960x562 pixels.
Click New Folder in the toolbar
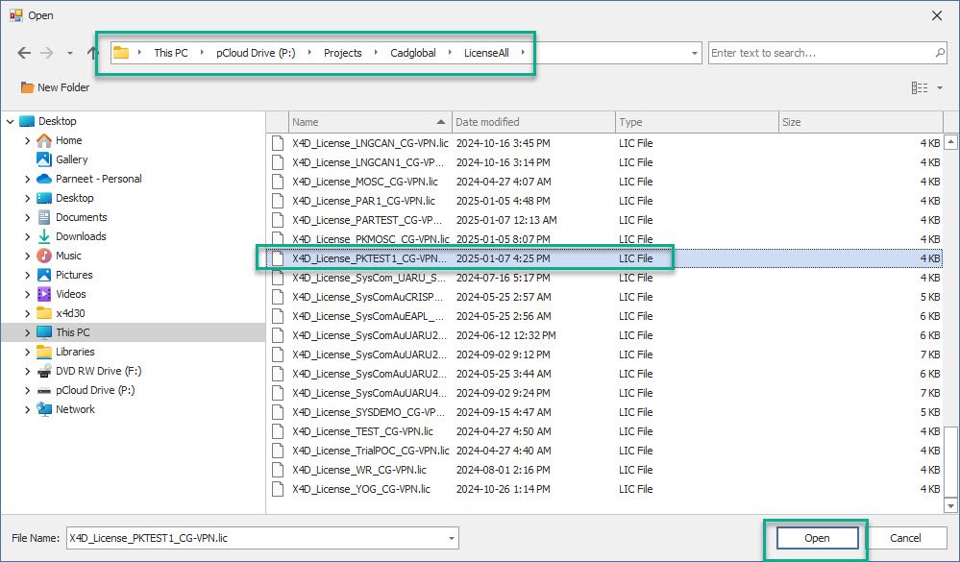point(55,87)
